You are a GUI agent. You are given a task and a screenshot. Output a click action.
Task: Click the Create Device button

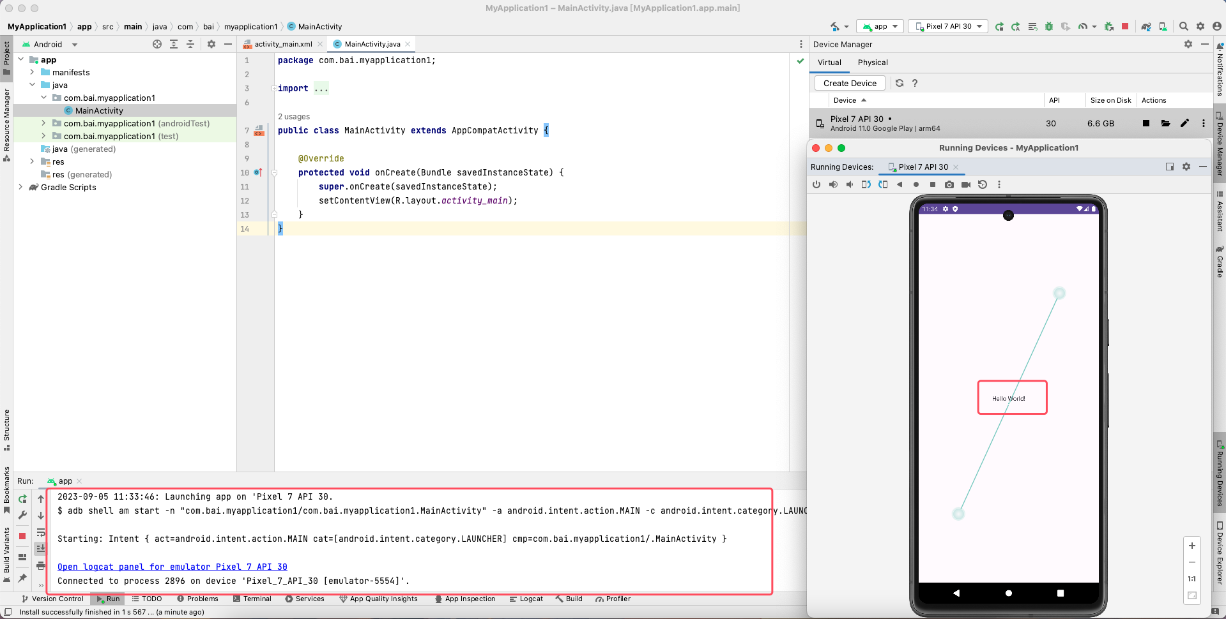pyautogui.click(x=850, y=83)
